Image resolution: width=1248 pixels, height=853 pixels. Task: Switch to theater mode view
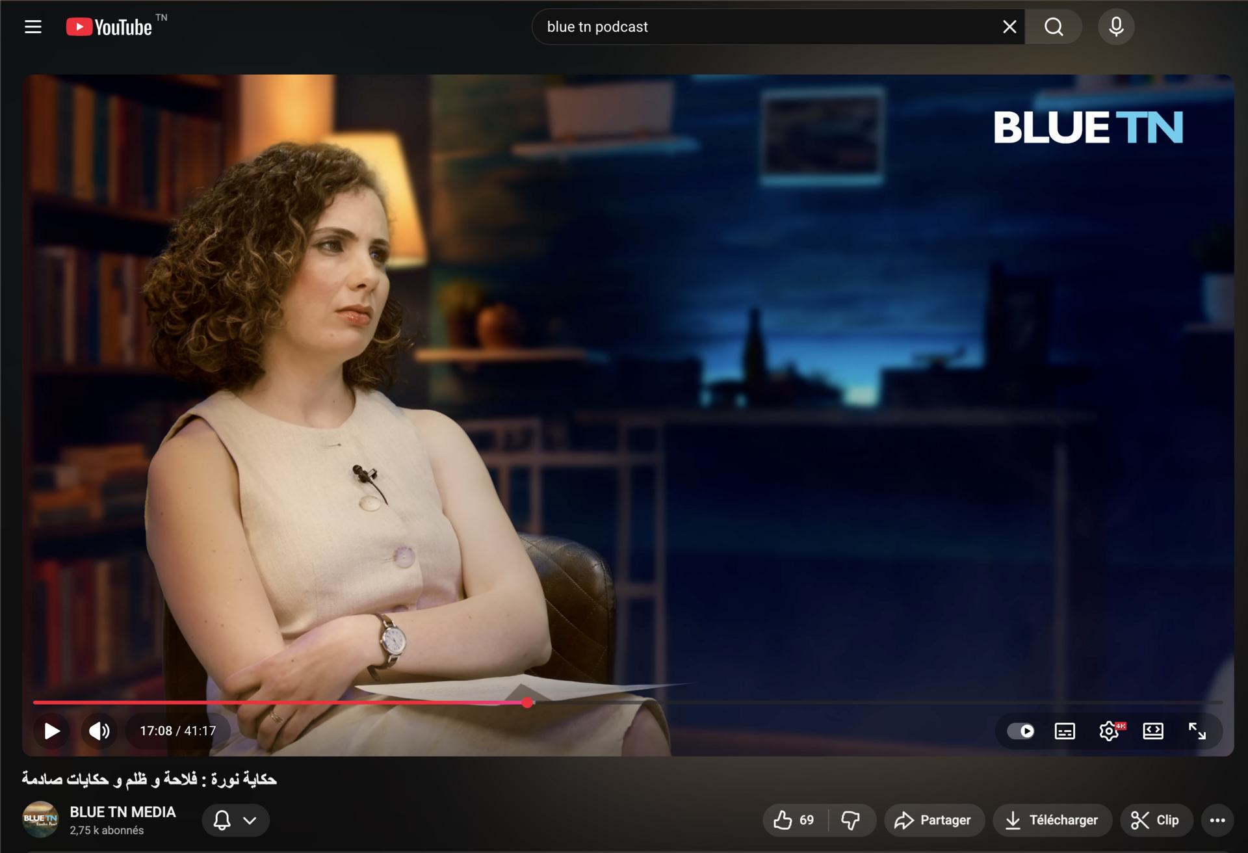[x=1152, y=731]
